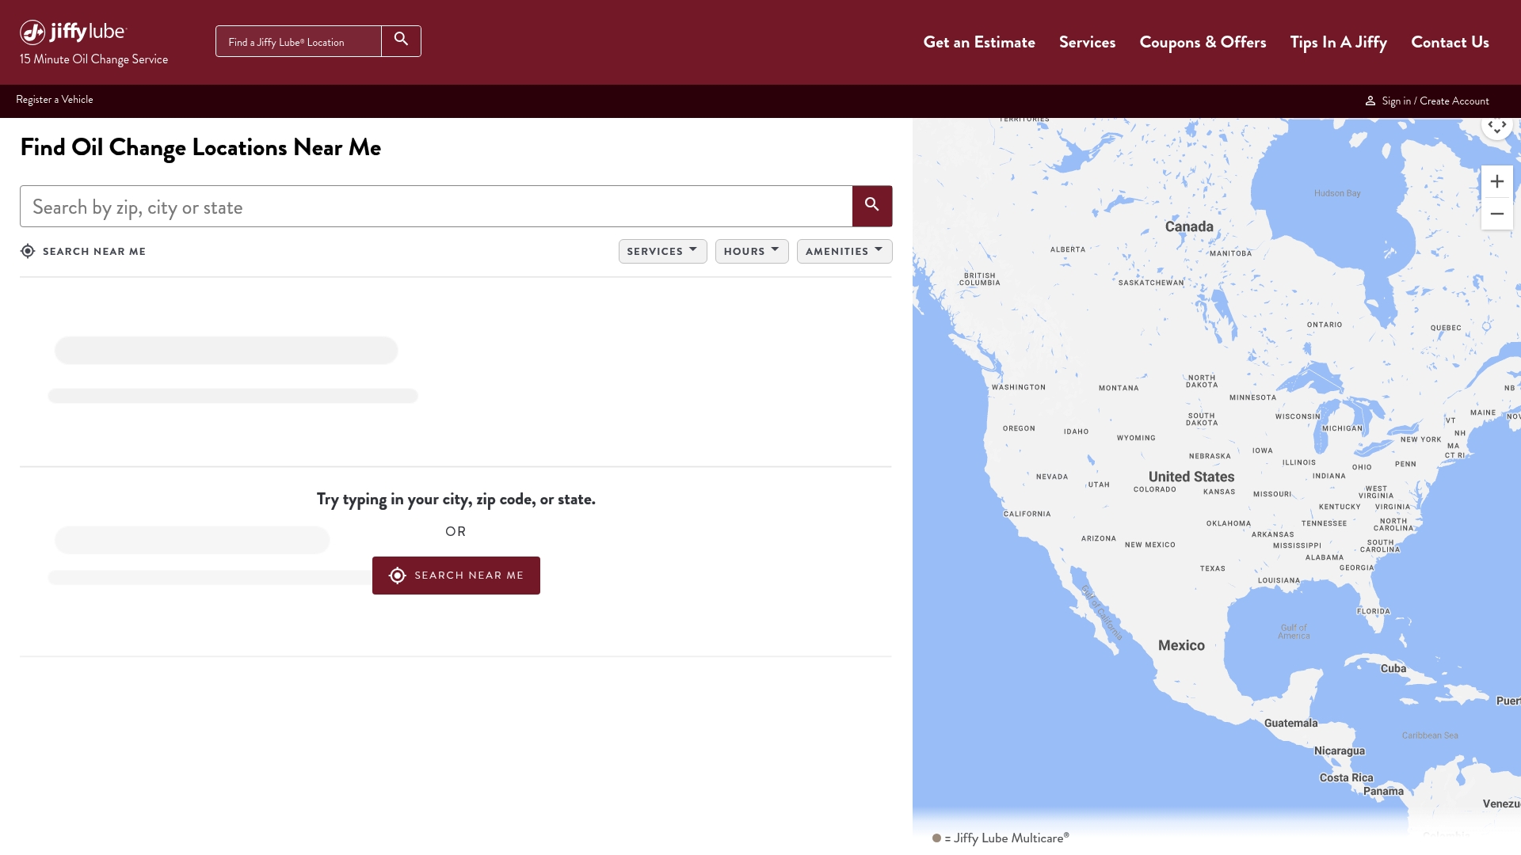1521x855 pixels.
Task: Open Get an Estimate menu
Action: [x=979, y=42]
